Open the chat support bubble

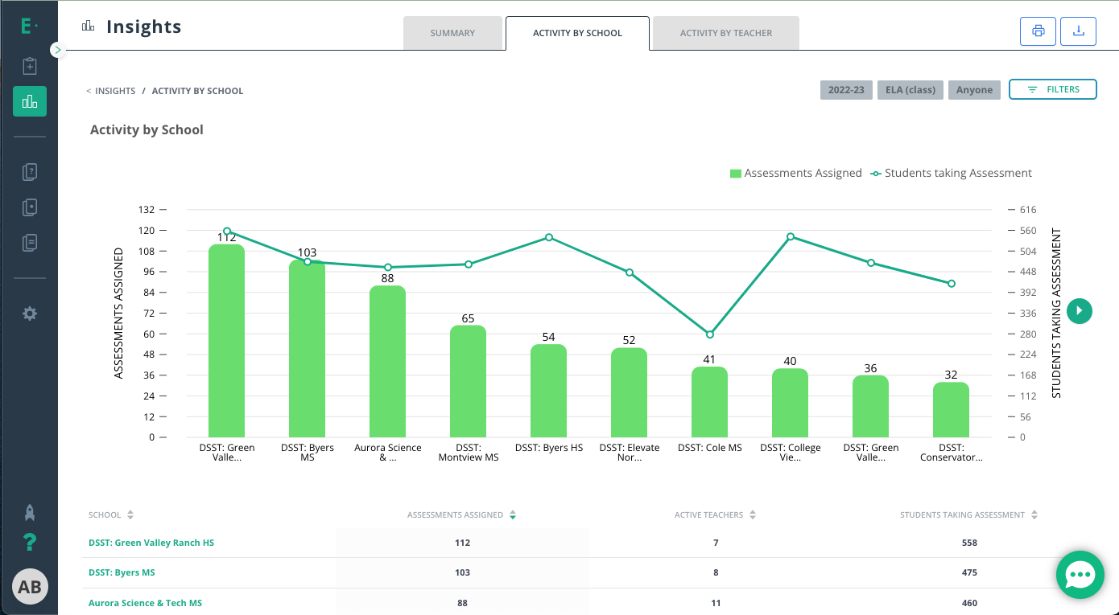point(1080,575)
